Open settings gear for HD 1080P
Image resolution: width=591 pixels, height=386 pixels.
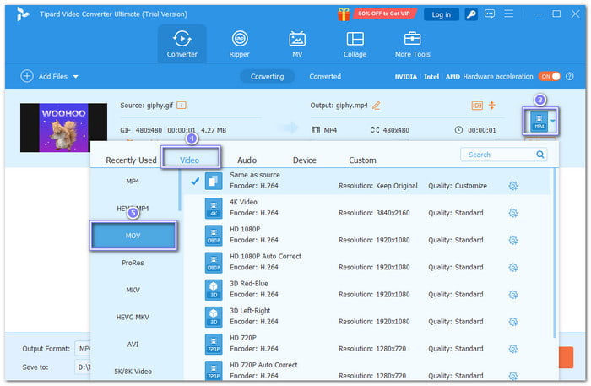click(513, 240)
